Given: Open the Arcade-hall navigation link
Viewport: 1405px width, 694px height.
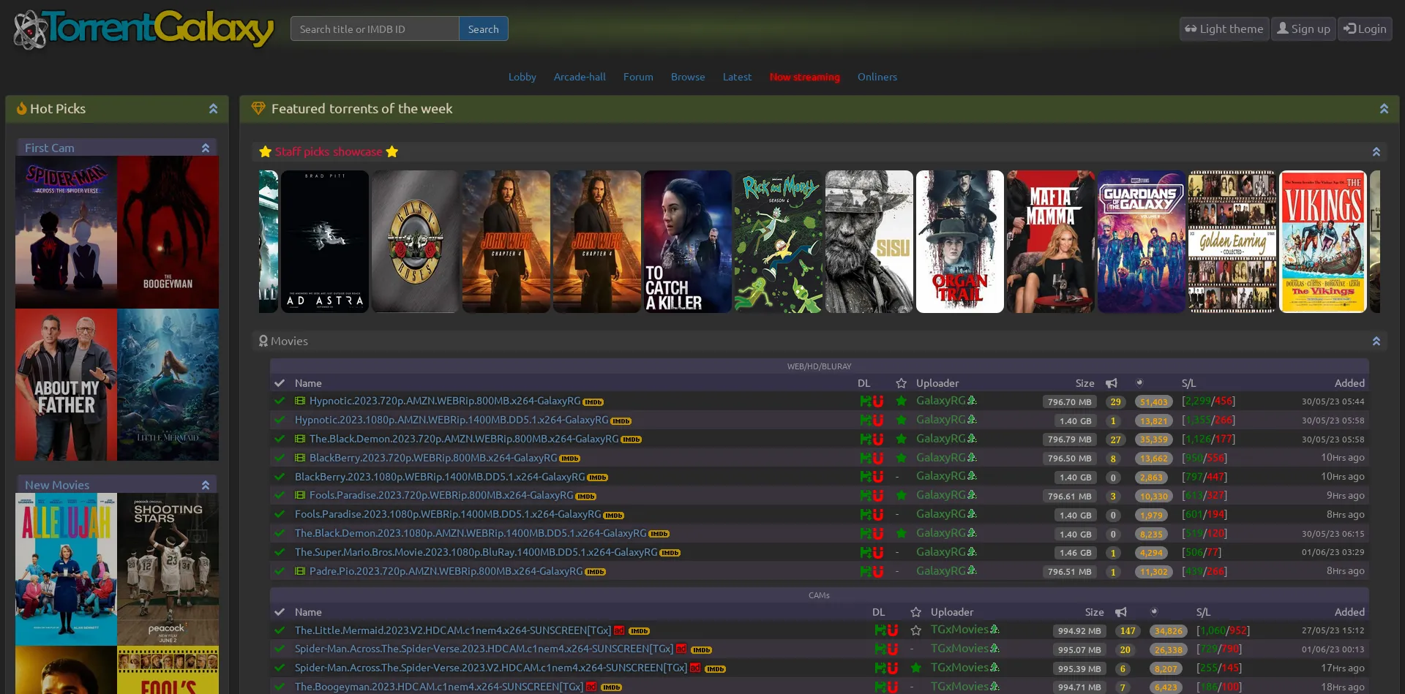Looking at the screenshot, I should click(x=580, y=77).
